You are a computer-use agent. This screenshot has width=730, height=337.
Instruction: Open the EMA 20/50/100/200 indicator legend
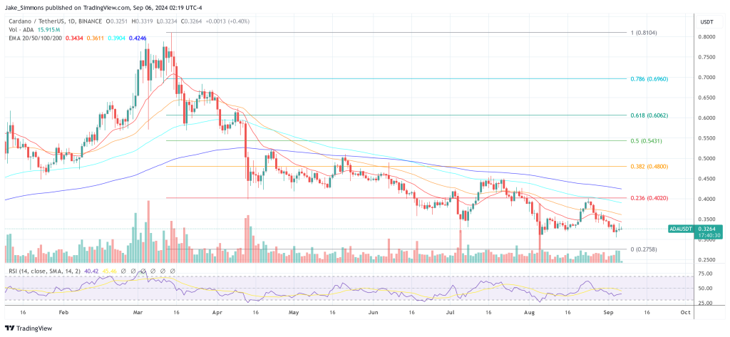tap(33, 38)
